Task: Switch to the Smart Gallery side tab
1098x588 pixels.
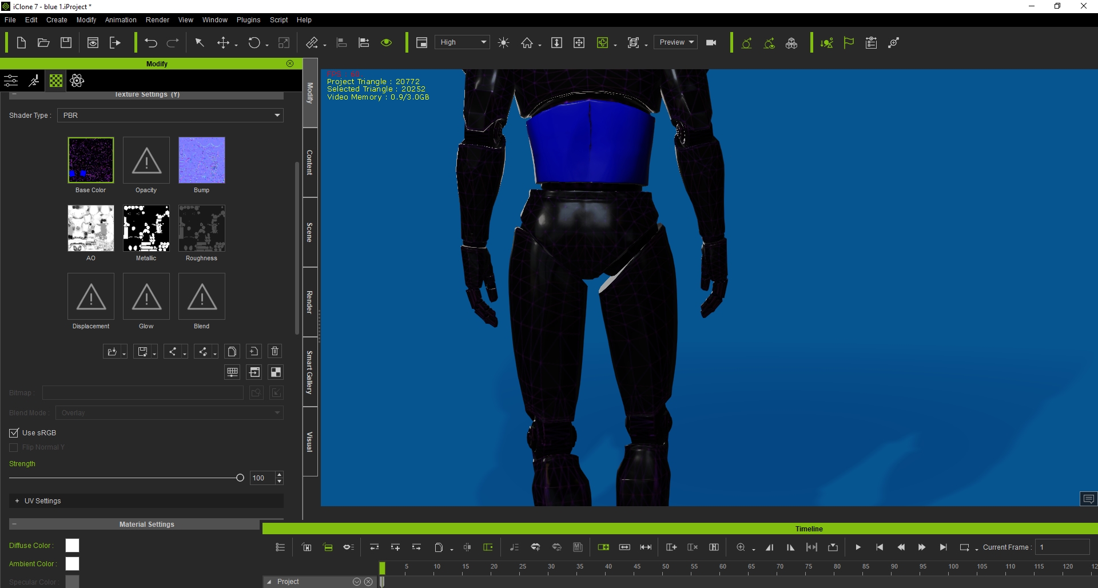Action: tap(310, 372)
